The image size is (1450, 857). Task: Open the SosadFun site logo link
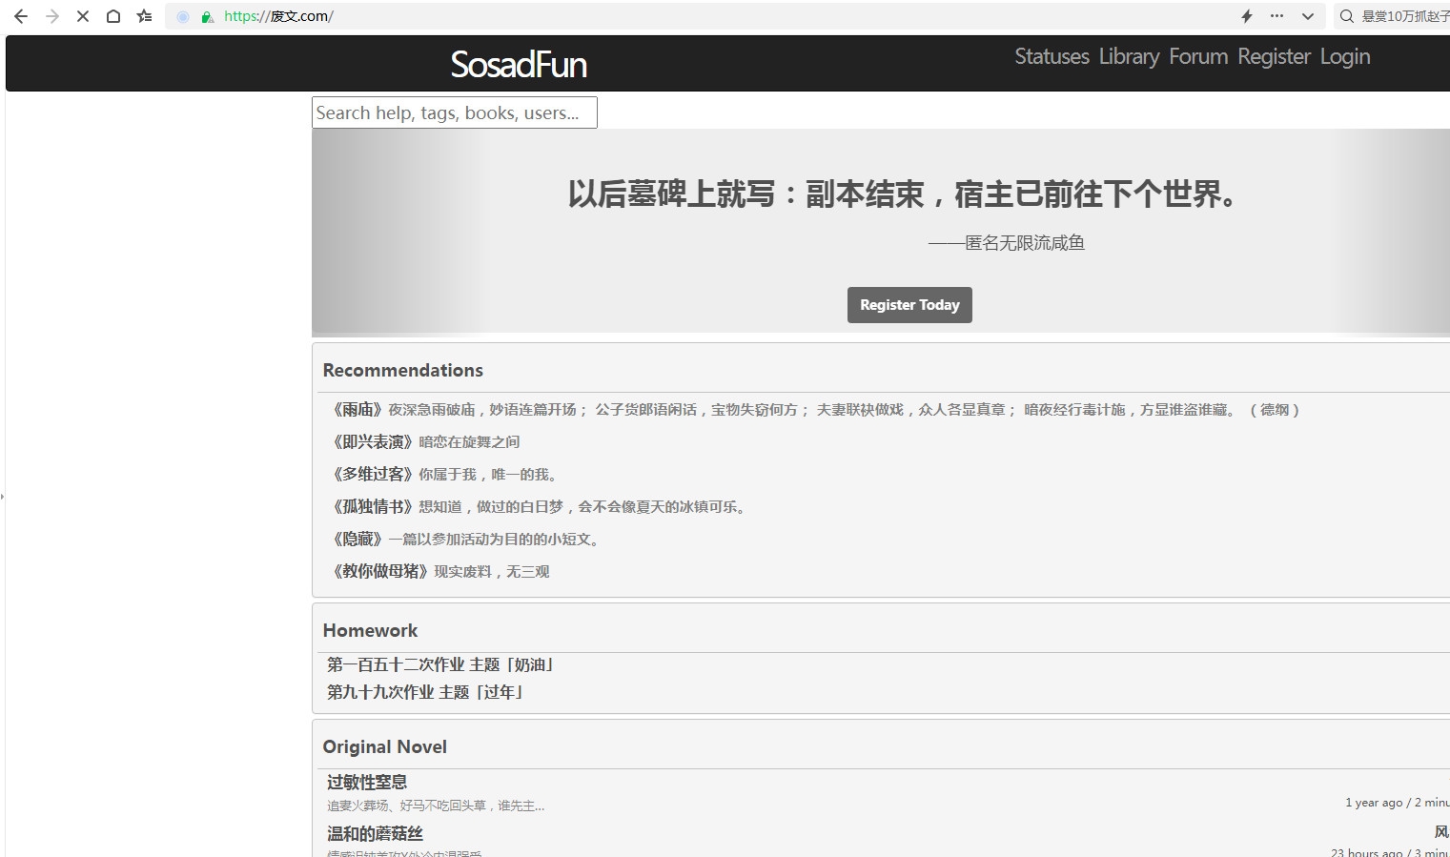click(x=519, y=65)
